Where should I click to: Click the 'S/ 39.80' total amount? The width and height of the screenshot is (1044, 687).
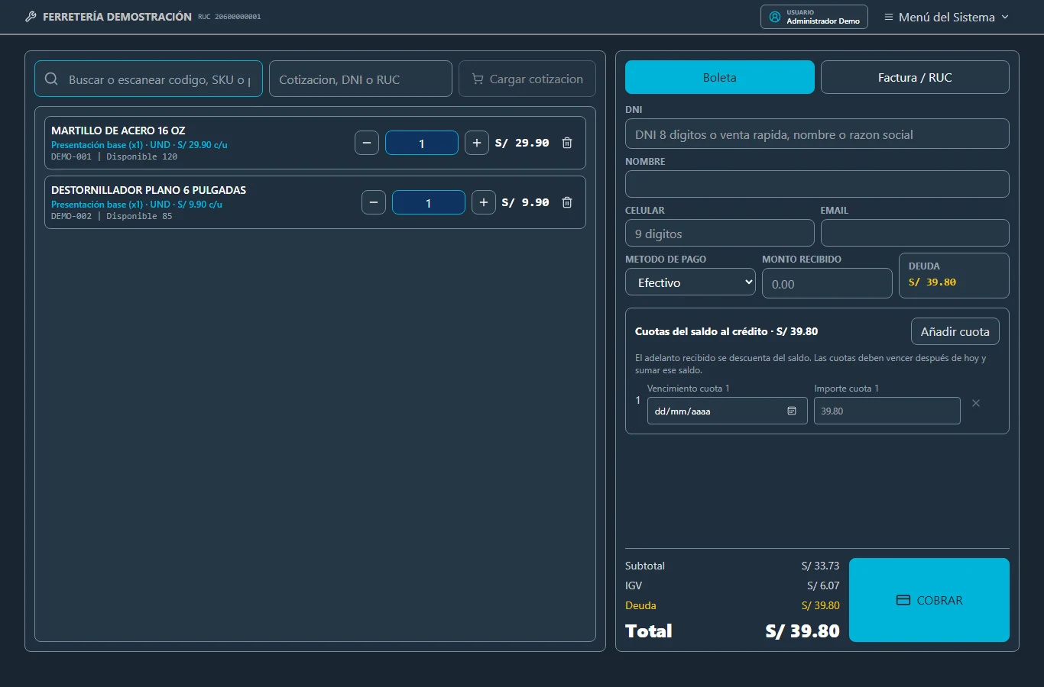coord(802,631)
